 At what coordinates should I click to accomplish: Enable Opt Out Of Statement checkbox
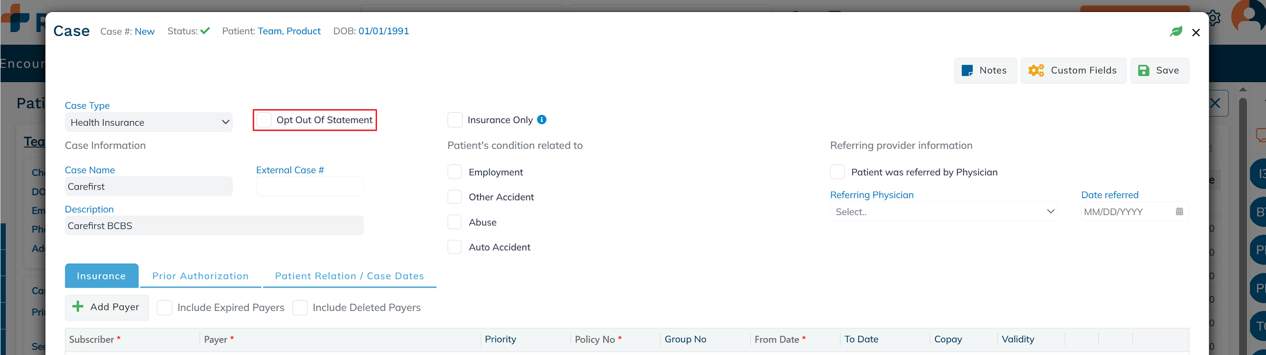click(x=265, y=120)
